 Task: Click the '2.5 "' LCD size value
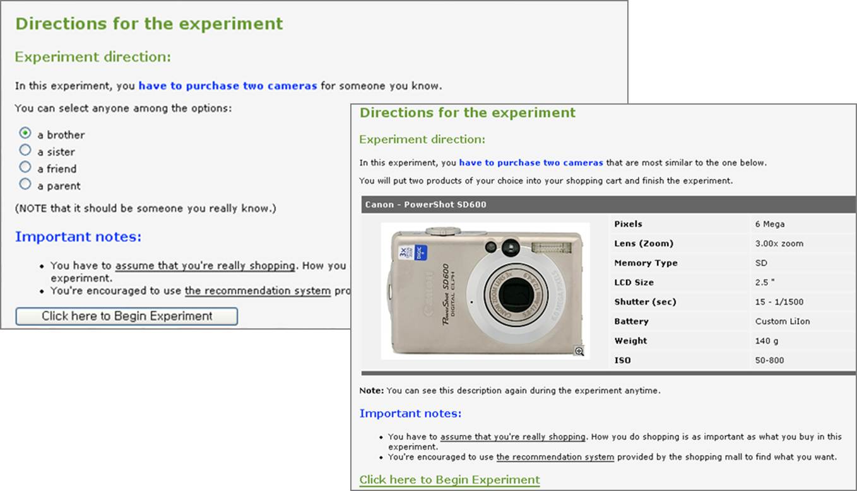coord(764,282)
